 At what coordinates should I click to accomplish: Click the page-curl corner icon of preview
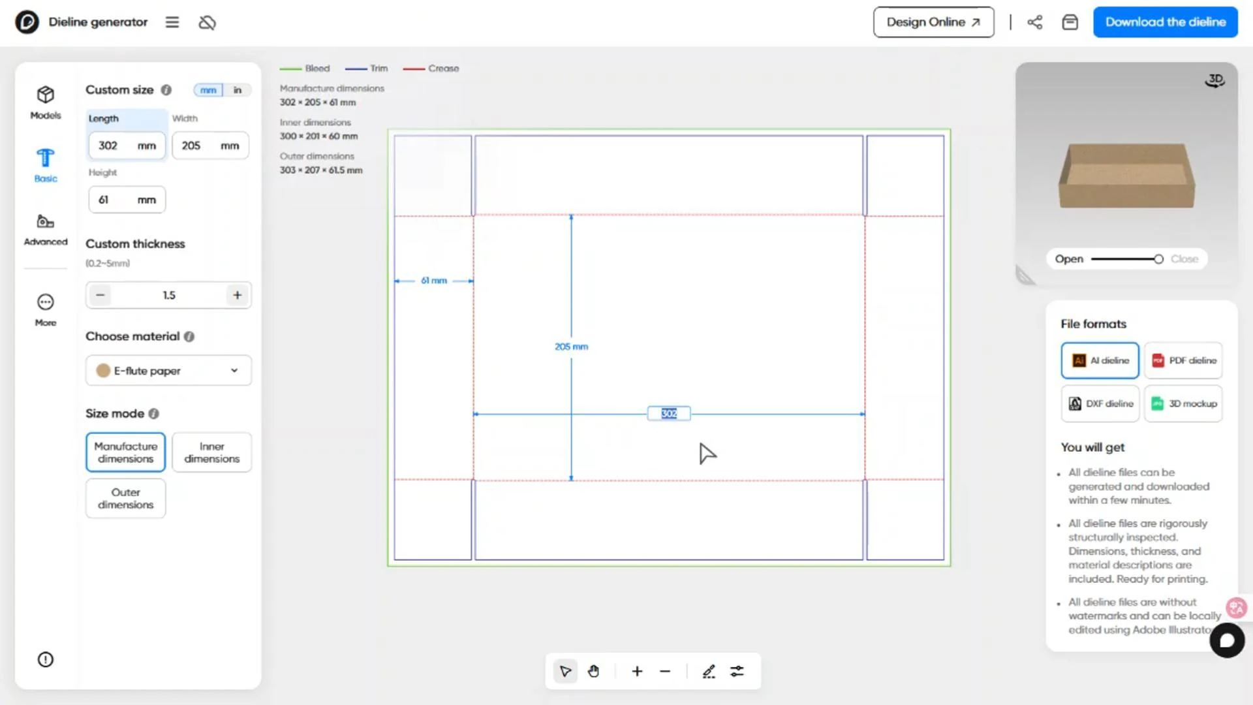[x=1026, y=275]
